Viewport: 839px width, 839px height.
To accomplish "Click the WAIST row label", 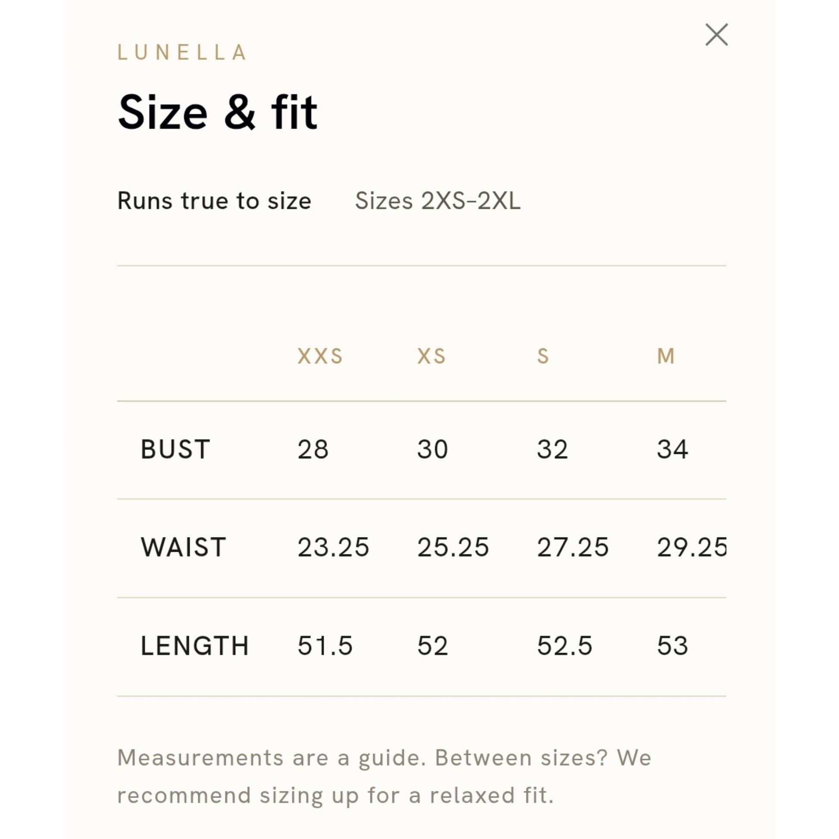I will click(x=183, y=547).
